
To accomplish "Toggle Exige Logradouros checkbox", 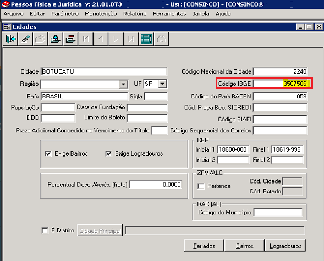I will (108, 153).
